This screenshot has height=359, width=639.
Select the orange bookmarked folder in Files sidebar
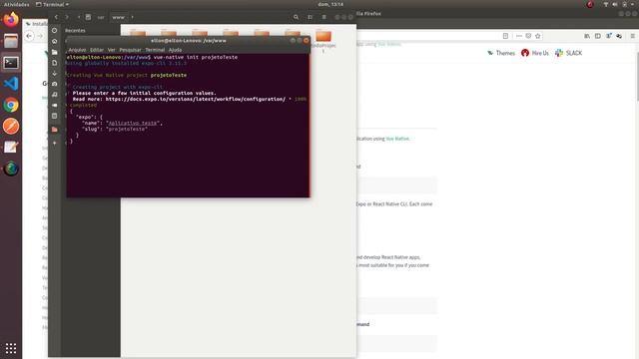point(55,130)
